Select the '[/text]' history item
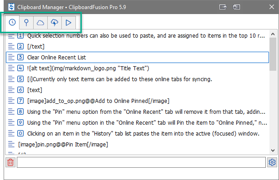The height and width of the screenshot is (180, 279). click(137, 47)
